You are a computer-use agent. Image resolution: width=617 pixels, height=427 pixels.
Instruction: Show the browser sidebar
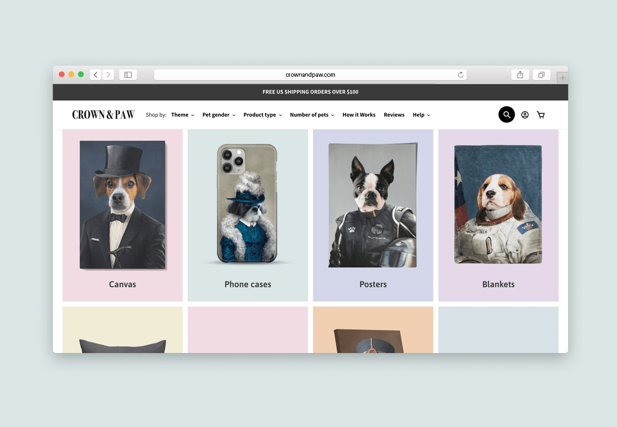128,75
